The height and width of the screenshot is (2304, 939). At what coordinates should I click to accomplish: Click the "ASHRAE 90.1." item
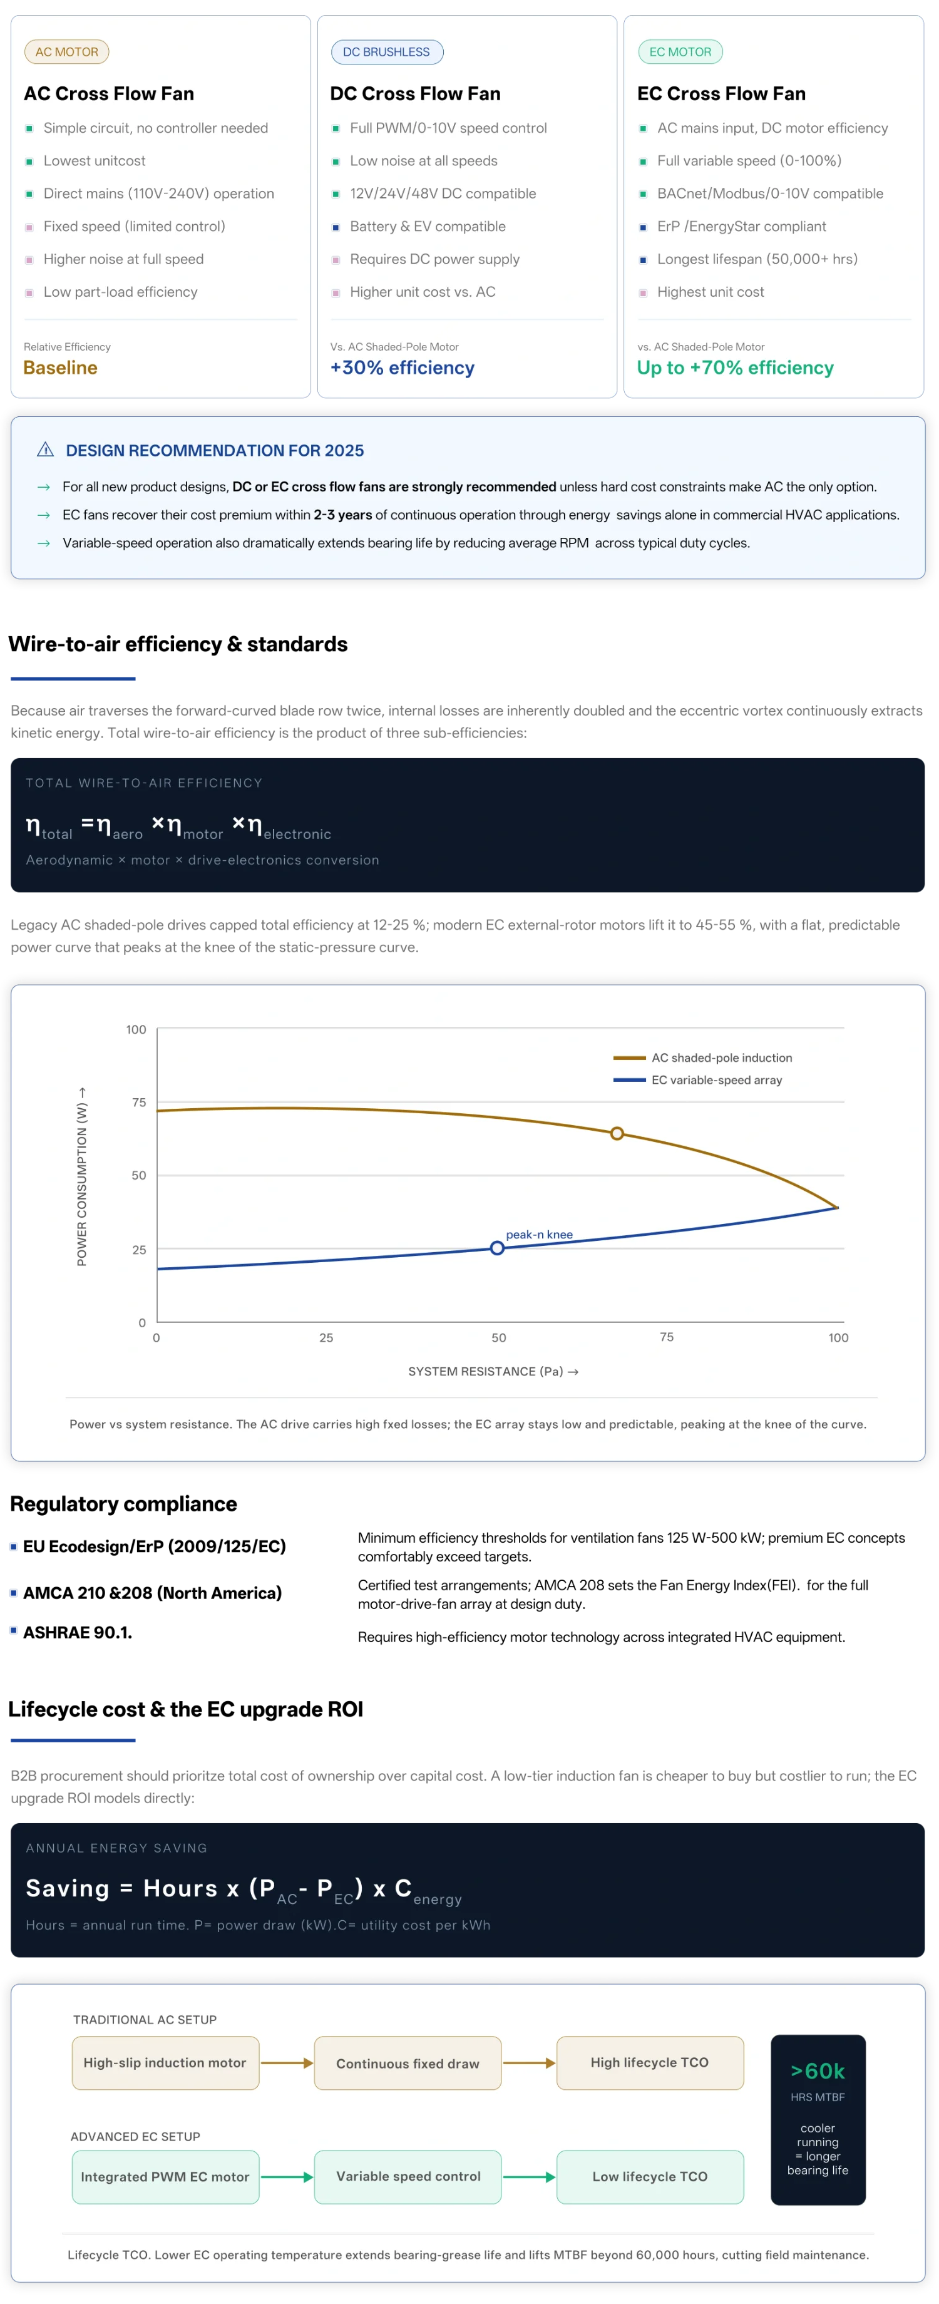pyautogui.click(x=78, y=1632)
